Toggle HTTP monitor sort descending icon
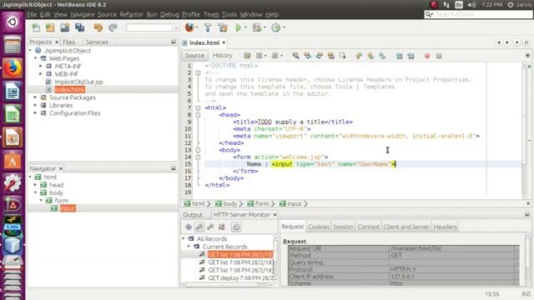Viewport: 534px width, 300px height. point(199,227)
